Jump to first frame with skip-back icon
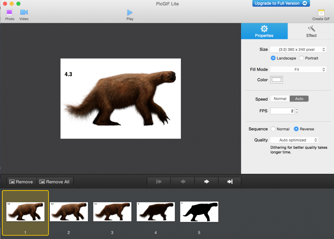 click(x=158, y=181)
